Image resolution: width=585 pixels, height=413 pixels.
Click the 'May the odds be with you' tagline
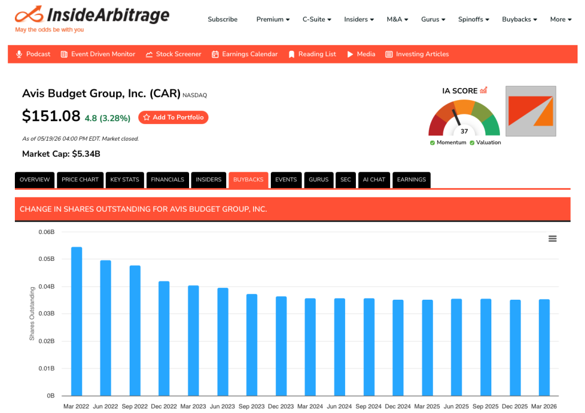pyautogui.click(x=49, y=30)
